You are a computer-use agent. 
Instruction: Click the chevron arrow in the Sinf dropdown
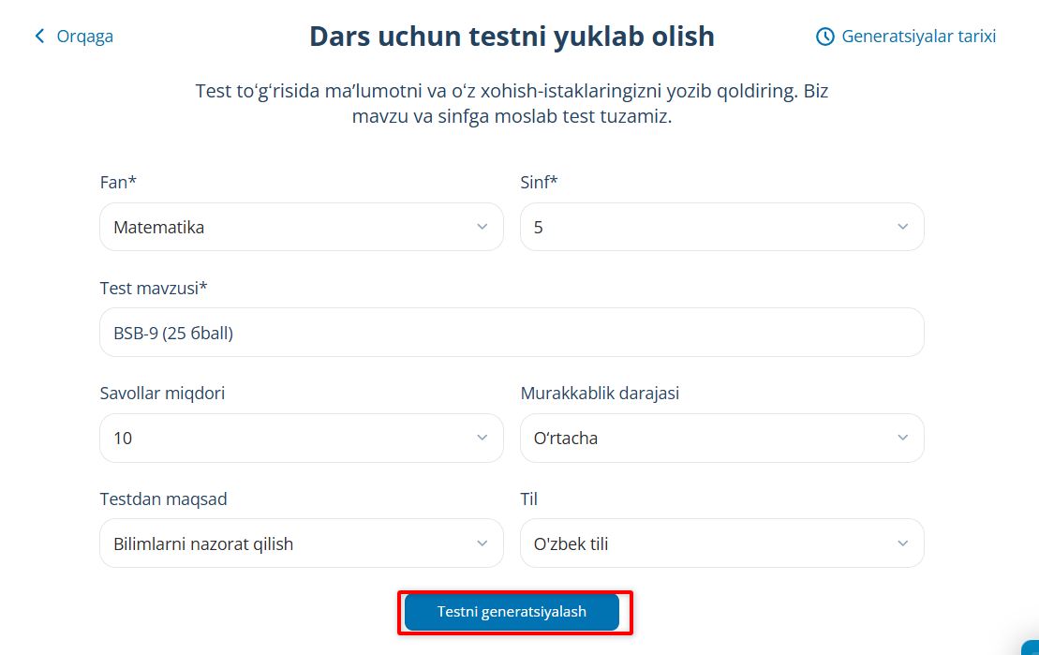click(903, 227)
